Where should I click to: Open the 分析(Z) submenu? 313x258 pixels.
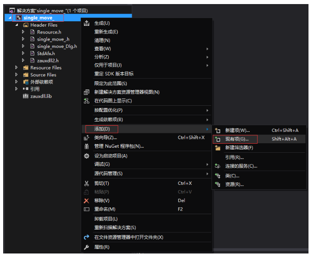[147, 57]
